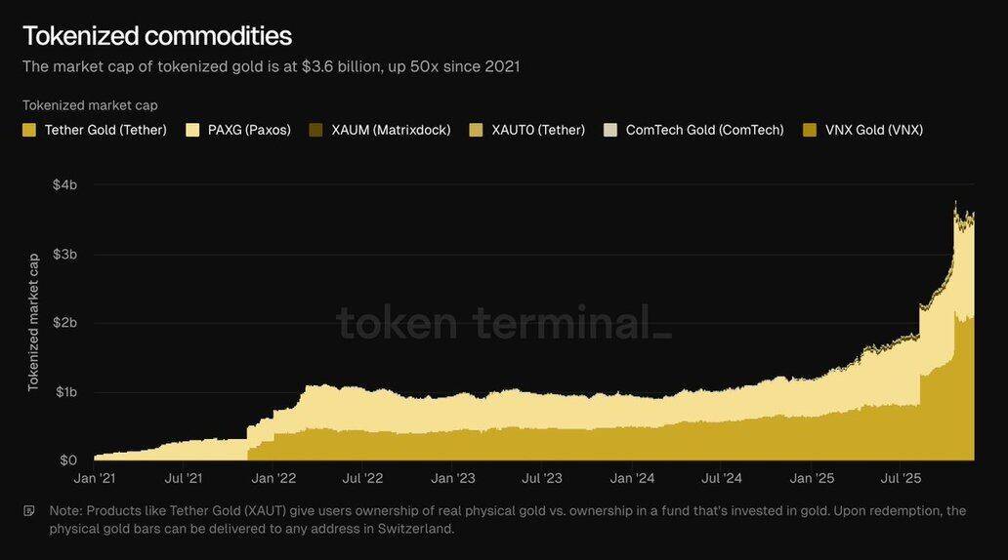Click the vertical Tokenized market cap axis title
The width and height of the screenshot is (1008, 560).
[x=33, y=322]
